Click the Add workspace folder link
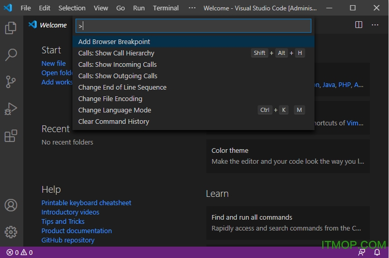 pos(57,82)
